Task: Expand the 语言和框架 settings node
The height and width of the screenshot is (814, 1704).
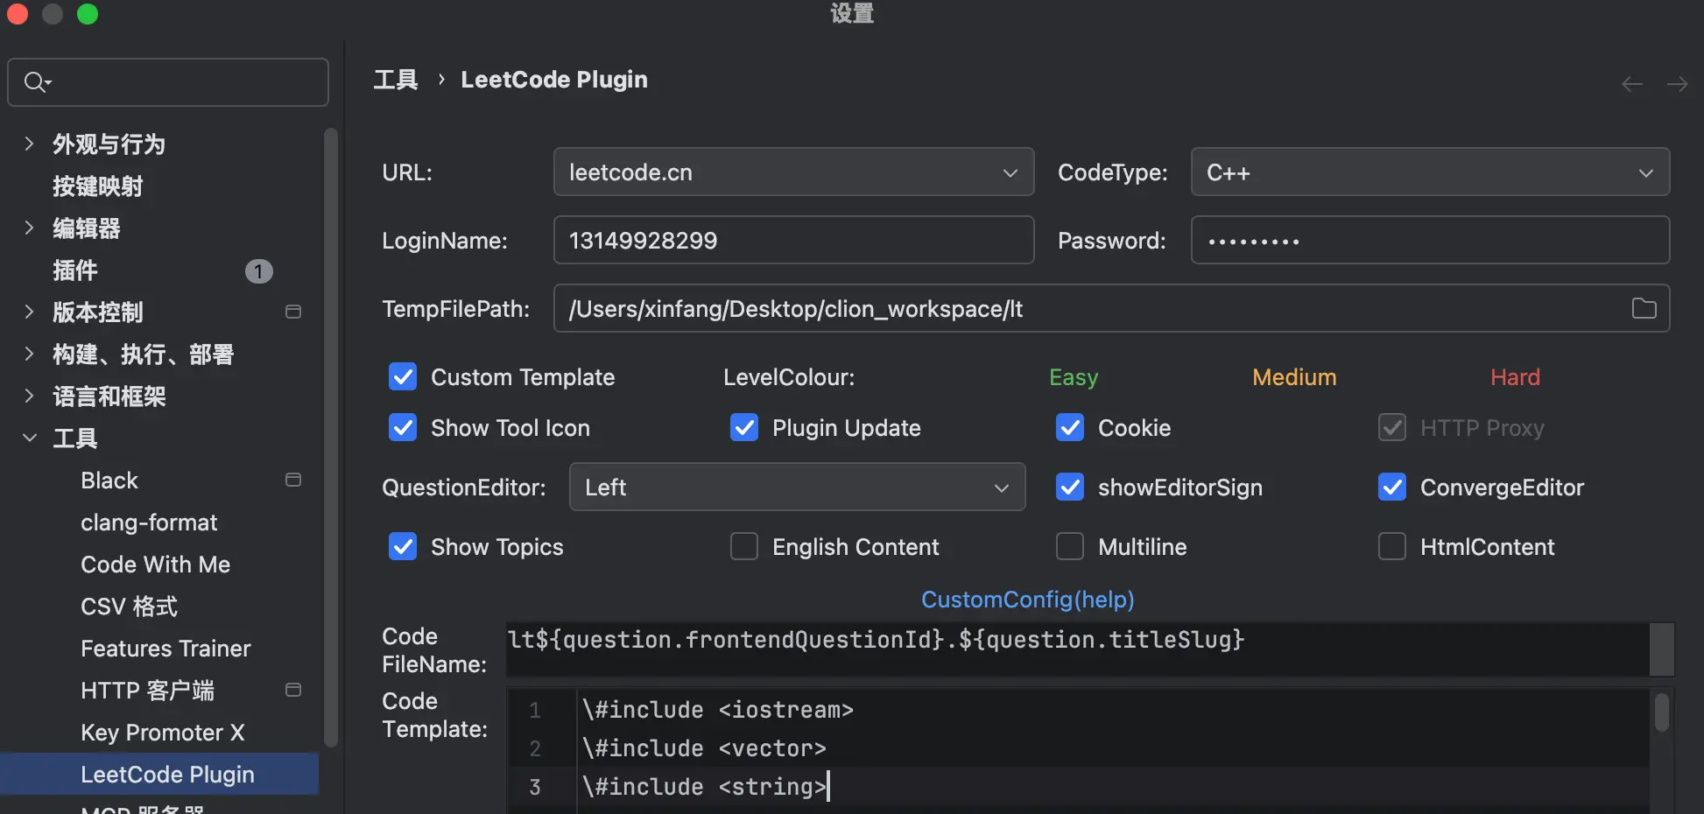Action: [29, 396]
